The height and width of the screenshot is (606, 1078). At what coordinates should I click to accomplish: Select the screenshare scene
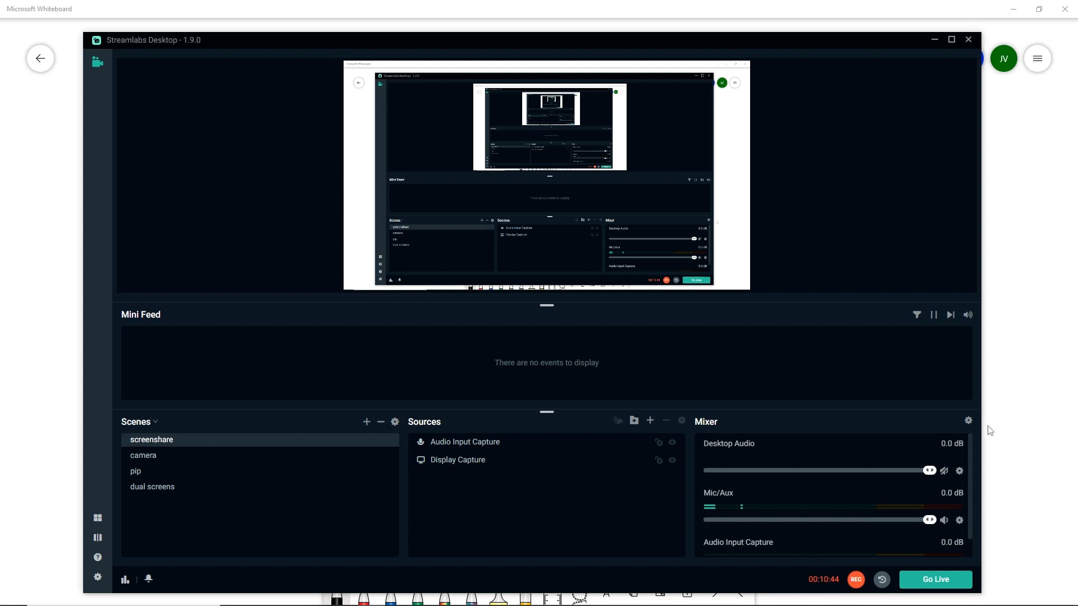pyautogui.click(x=260, y=440)
